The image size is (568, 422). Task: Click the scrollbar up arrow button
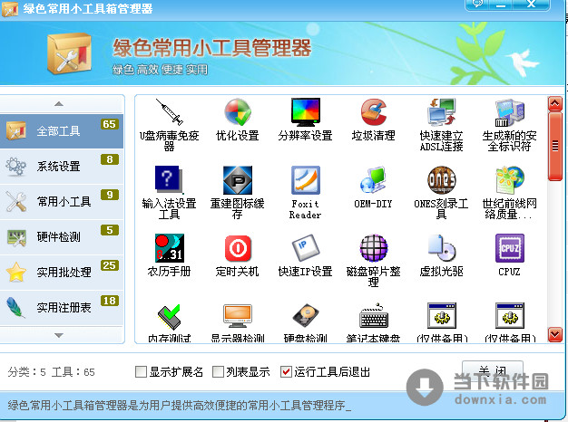pos(554,104)
